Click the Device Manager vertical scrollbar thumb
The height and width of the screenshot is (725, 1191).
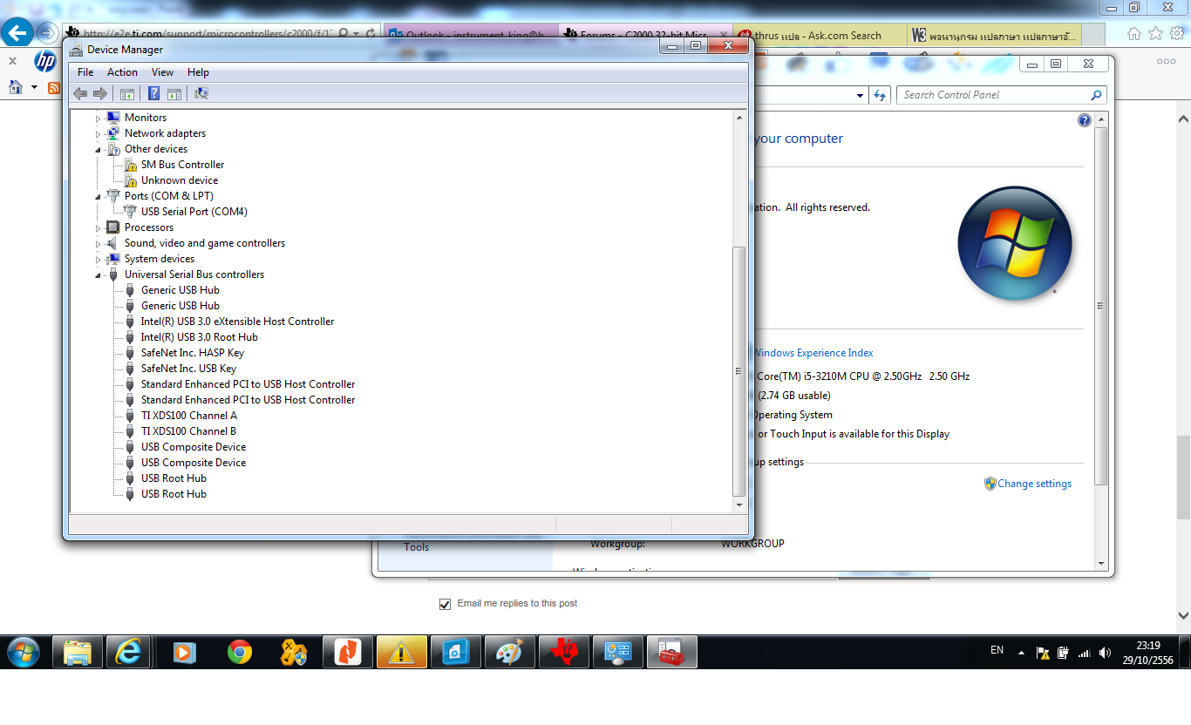(x=740, y=371)
